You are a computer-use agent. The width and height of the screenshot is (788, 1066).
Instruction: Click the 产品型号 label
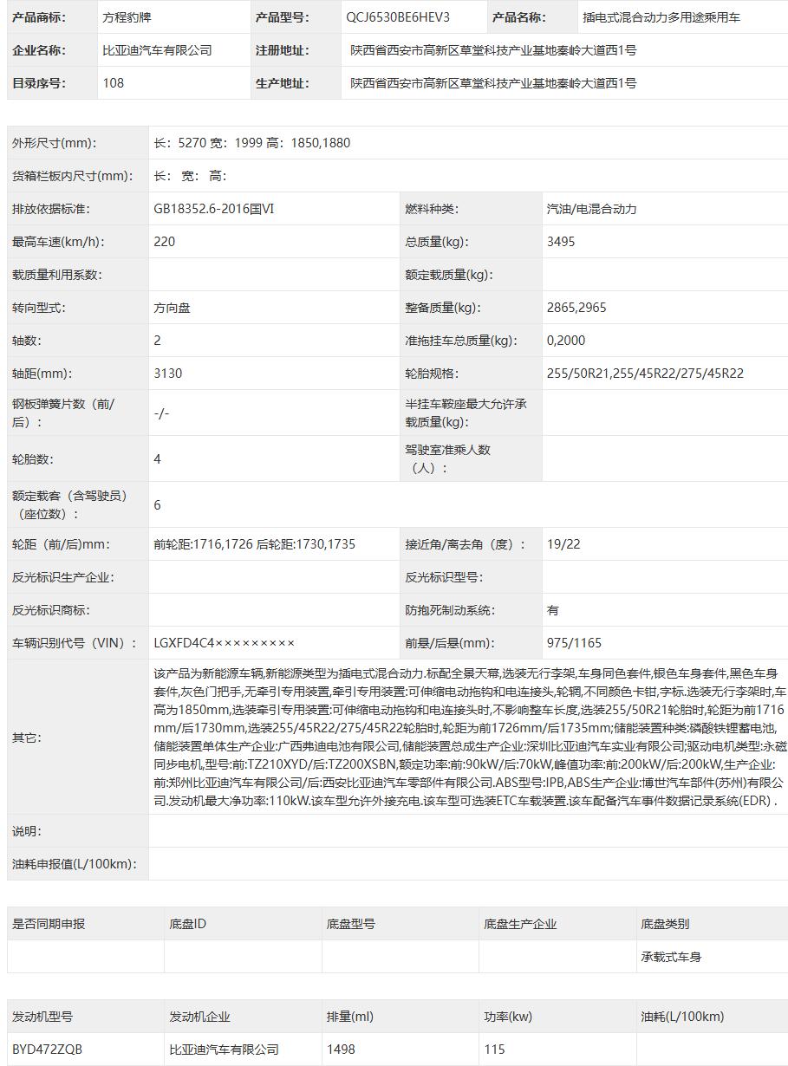tap(282, 17)
